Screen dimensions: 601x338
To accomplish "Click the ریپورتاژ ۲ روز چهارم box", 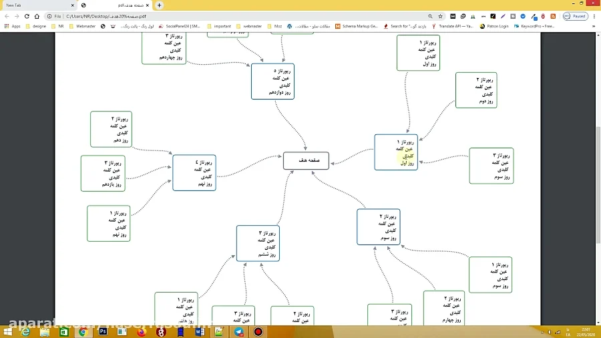I will [x=444, y=308].
